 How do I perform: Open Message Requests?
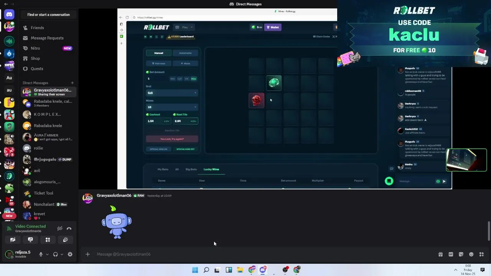coord(48,38)
